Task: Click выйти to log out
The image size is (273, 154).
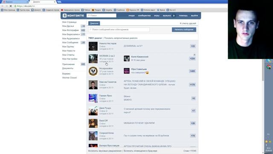Action: click(x=195, y=15)
